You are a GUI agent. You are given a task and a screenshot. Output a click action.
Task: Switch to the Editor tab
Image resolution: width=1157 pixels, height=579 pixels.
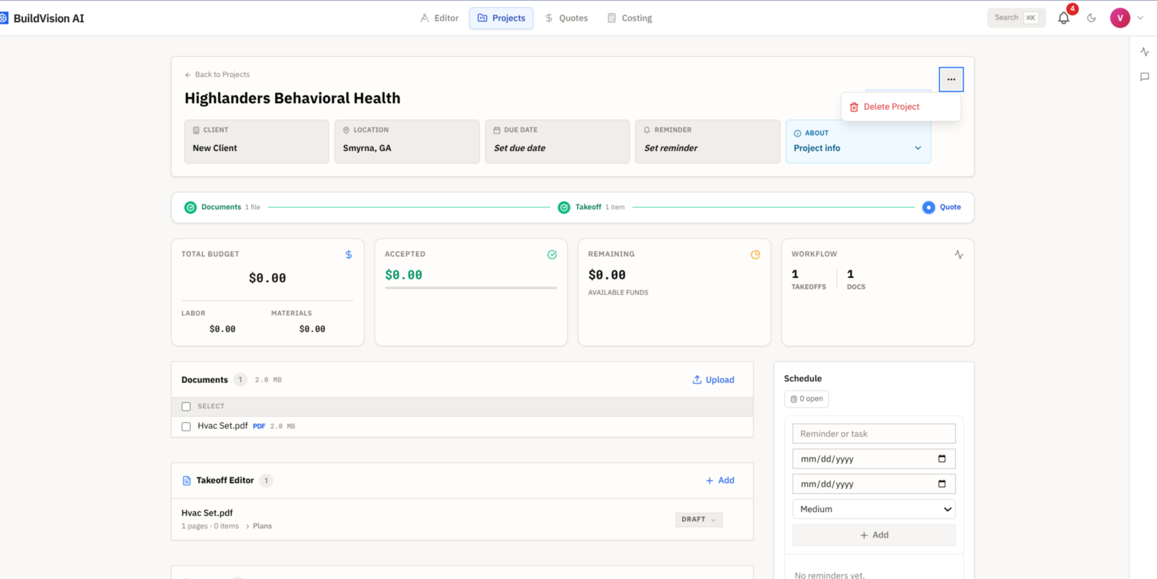pos(439,18)
